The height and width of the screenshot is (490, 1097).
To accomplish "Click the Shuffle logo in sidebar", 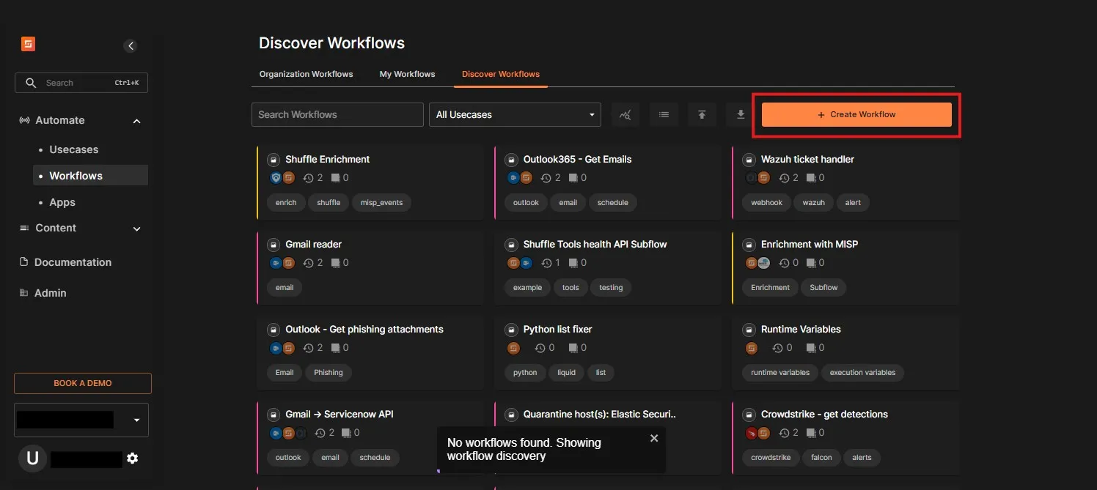I will [x=29, y=45].
